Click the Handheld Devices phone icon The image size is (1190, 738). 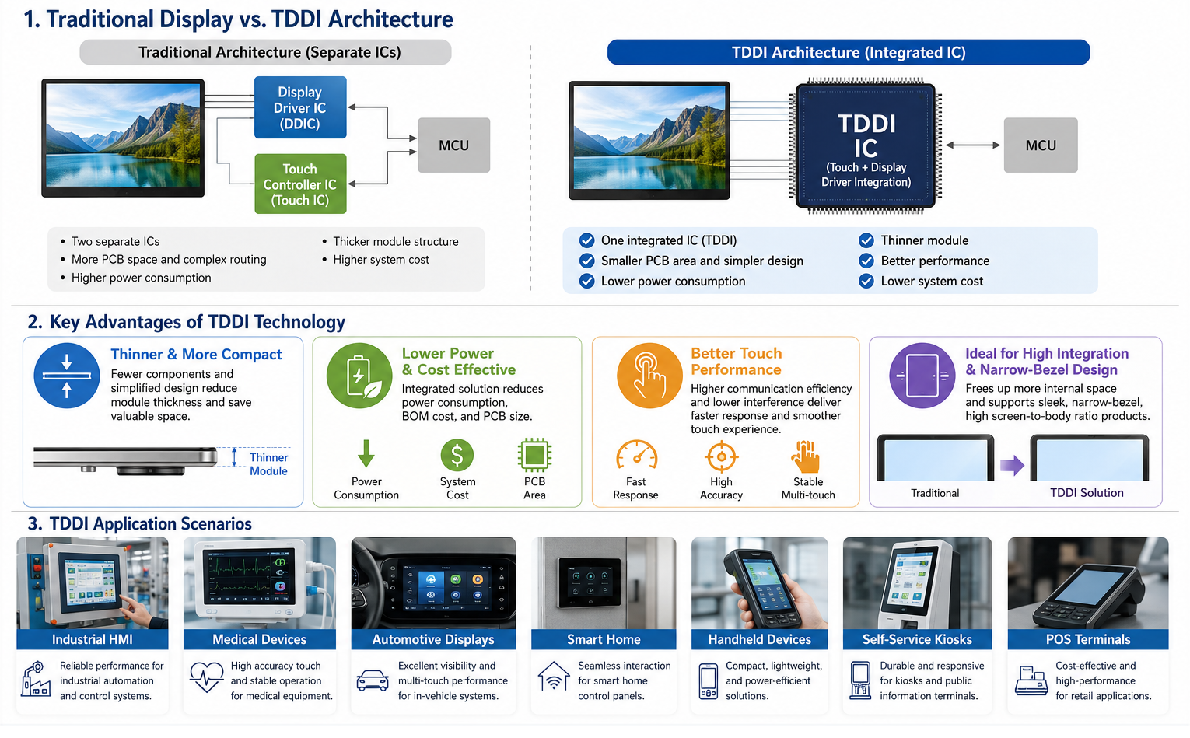(708, 681)
